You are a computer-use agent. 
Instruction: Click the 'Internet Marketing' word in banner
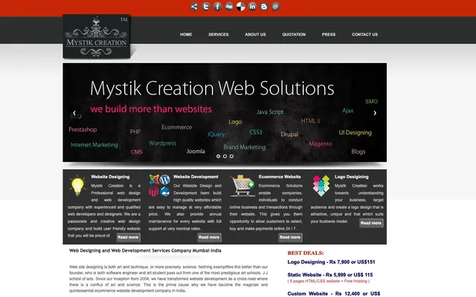point(94,145)
